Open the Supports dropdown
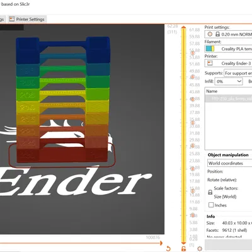Screen dimensions: 252x252 click(x=238, y=73)
